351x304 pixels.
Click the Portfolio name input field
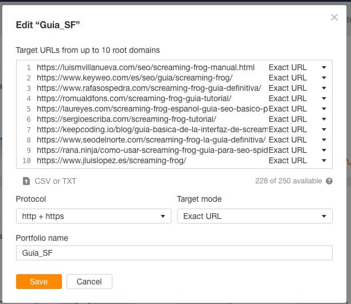(174, 253)
